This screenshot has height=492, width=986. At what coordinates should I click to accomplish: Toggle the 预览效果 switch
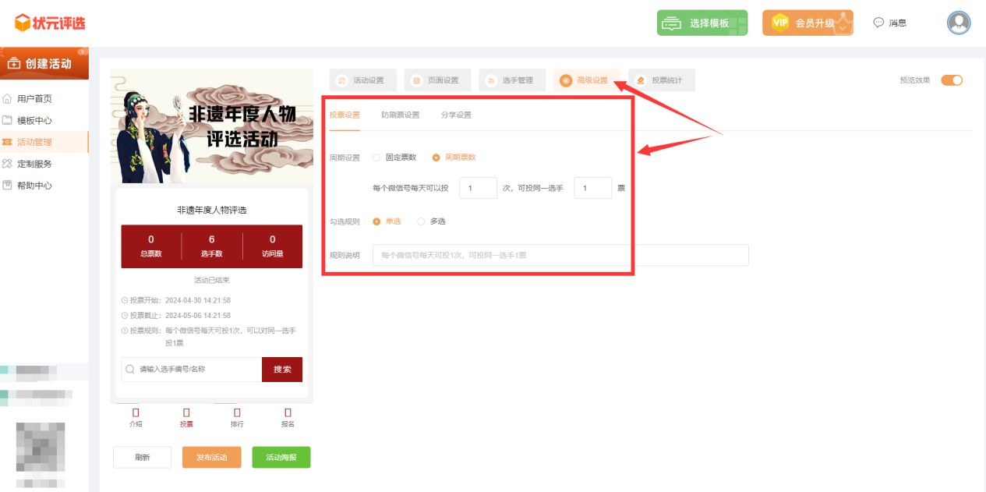click(952, 80)
